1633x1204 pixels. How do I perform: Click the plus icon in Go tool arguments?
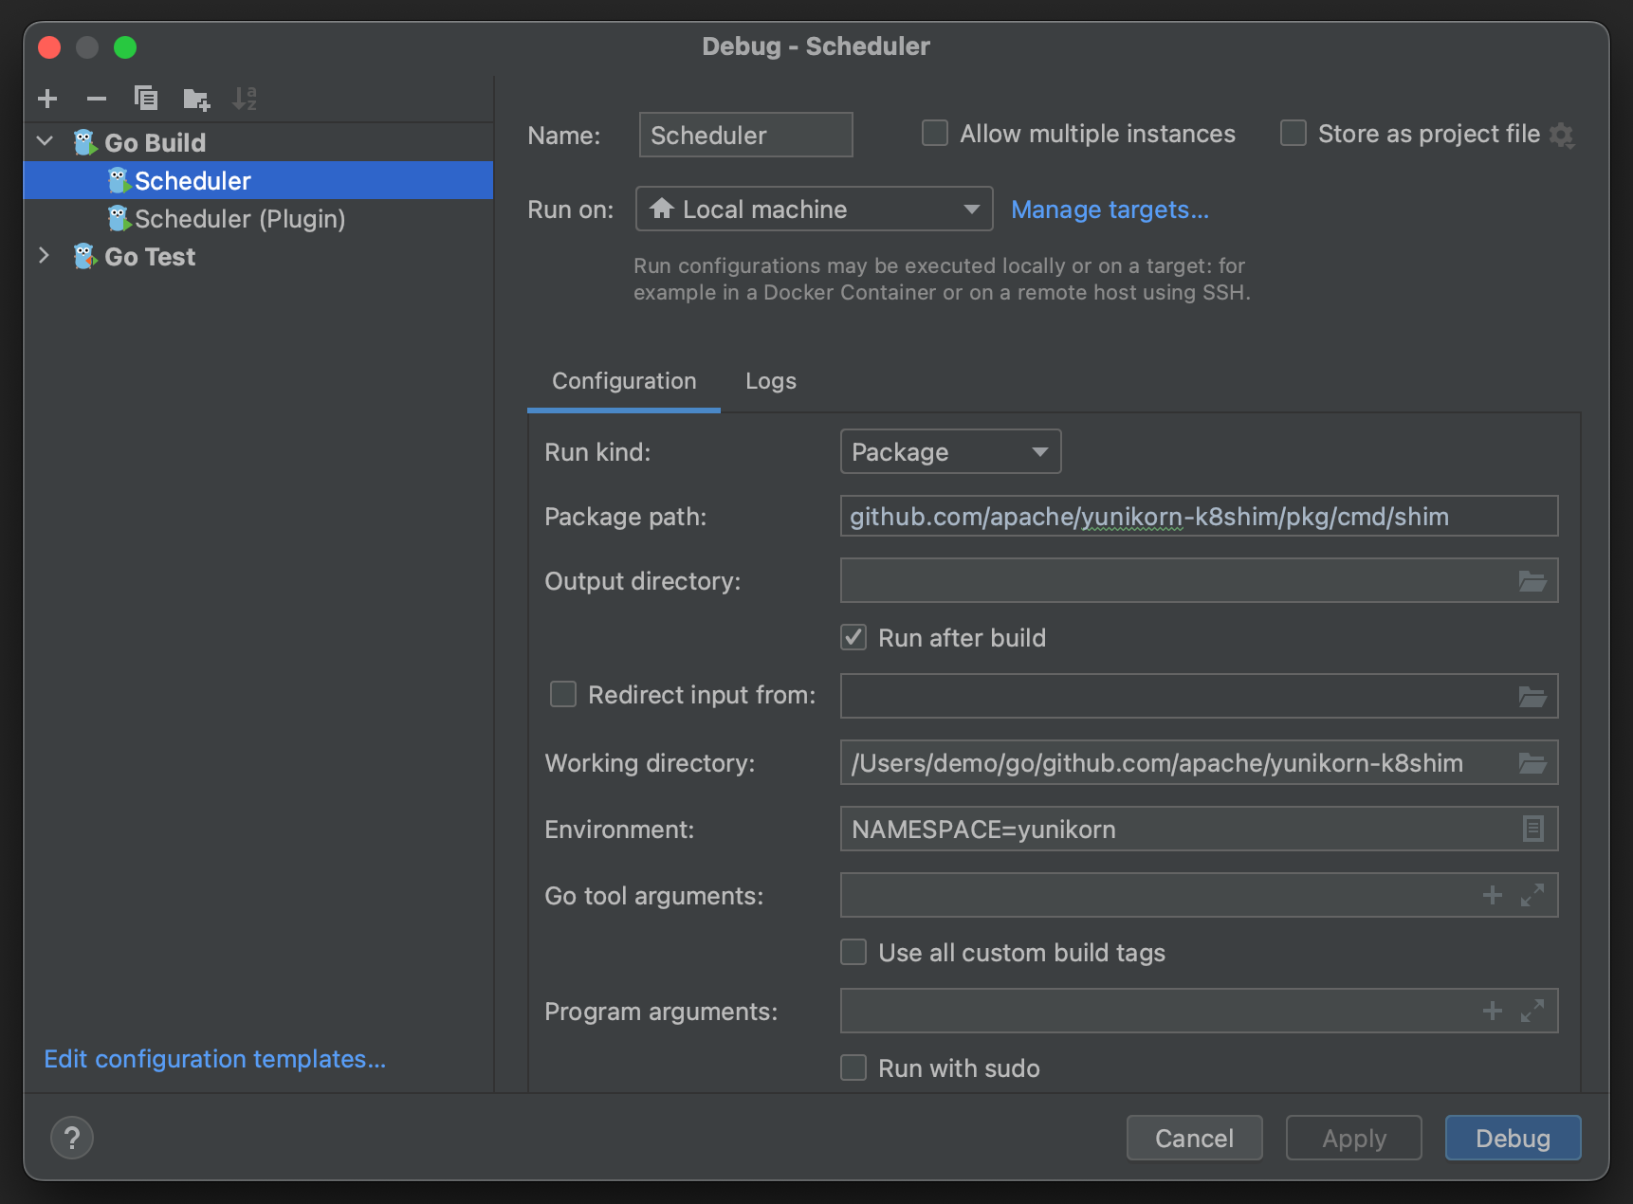coord(1492,896)
